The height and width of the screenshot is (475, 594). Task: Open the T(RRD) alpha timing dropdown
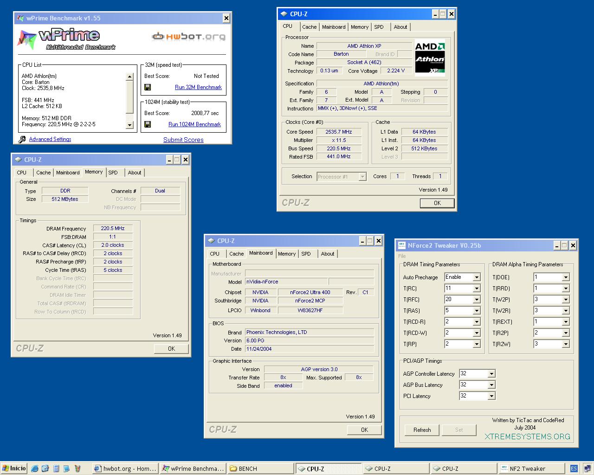click(x=565, y=289)
